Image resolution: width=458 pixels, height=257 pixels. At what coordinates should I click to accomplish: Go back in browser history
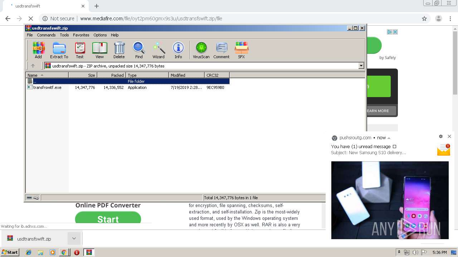point(8,19)
